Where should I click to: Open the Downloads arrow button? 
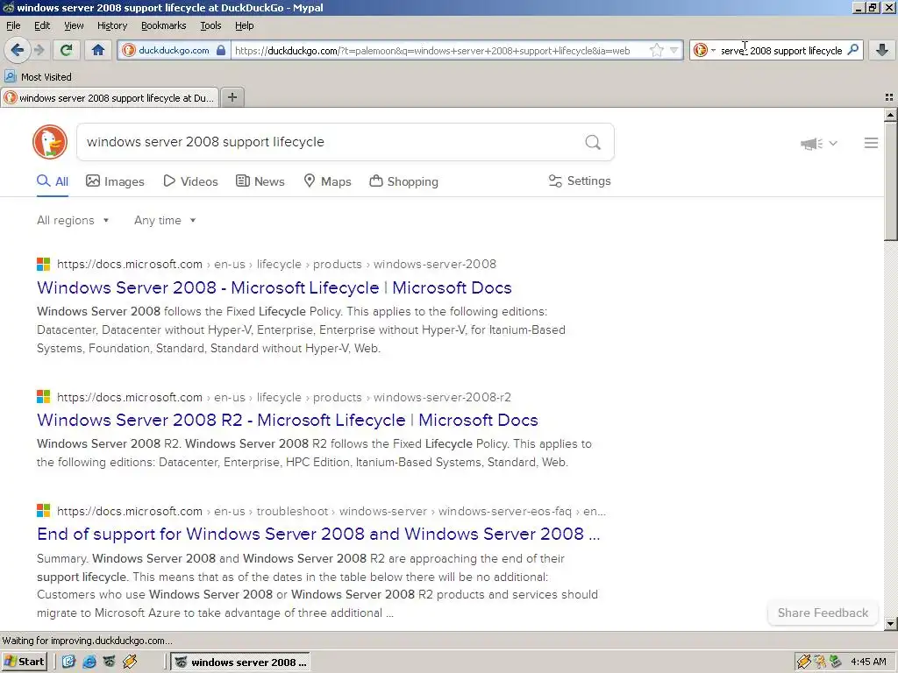click(882, 50)
